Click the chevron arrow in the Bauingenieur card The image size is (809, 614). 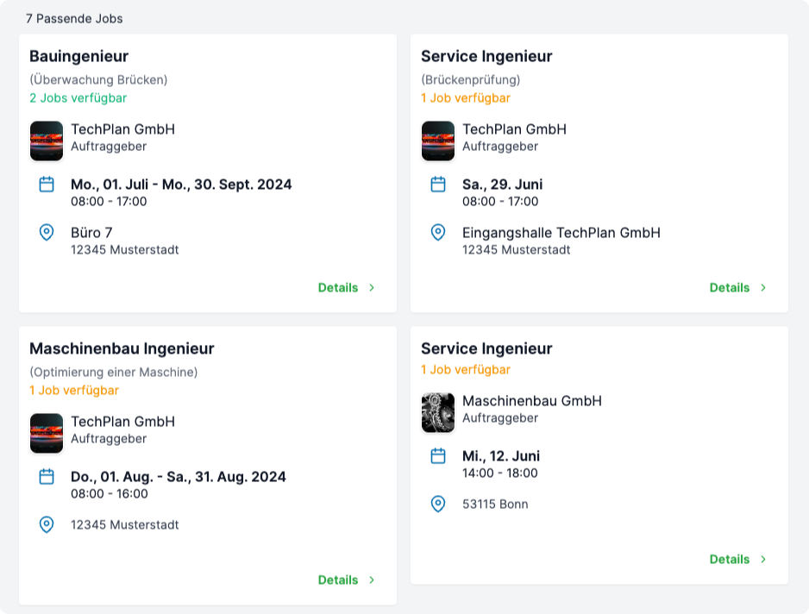pos(372,288)
